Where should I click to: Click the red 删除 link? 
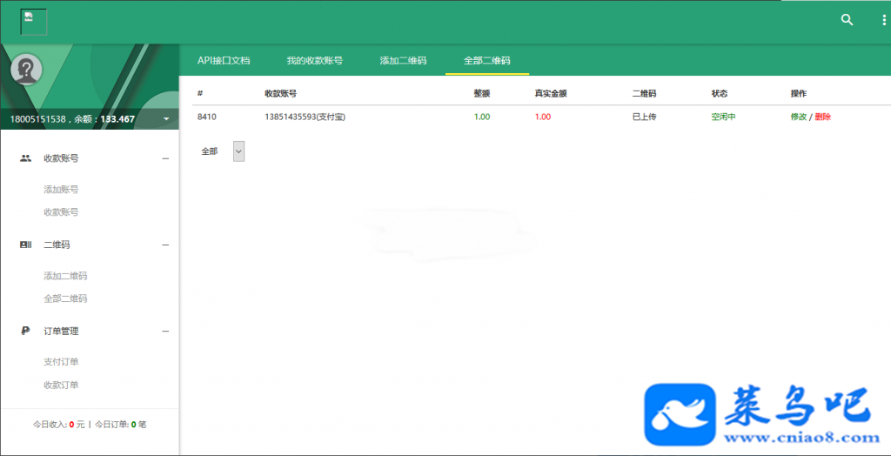point(823,117)
